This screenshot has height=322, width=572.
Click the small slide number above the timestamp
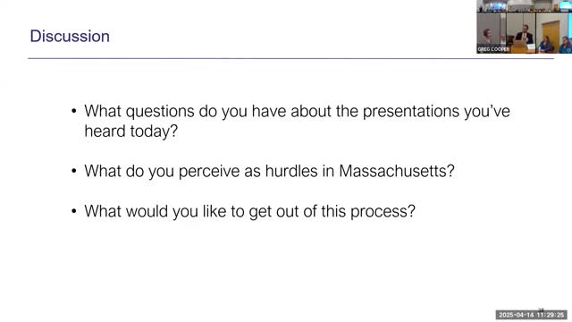pos(542,309)
